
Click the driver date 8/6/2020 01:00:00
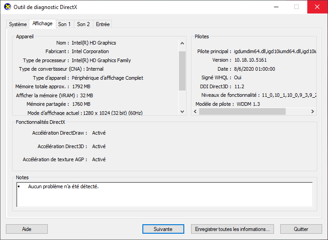tap(255, 69)
